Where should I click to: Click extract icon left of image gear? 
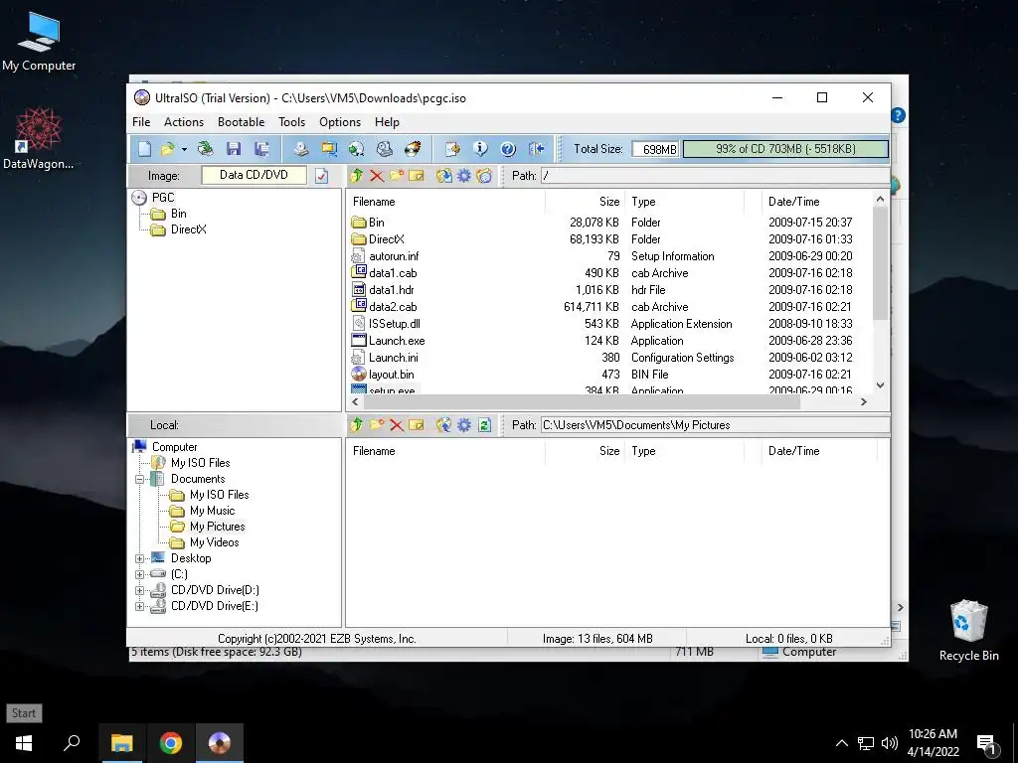point(444,176)
